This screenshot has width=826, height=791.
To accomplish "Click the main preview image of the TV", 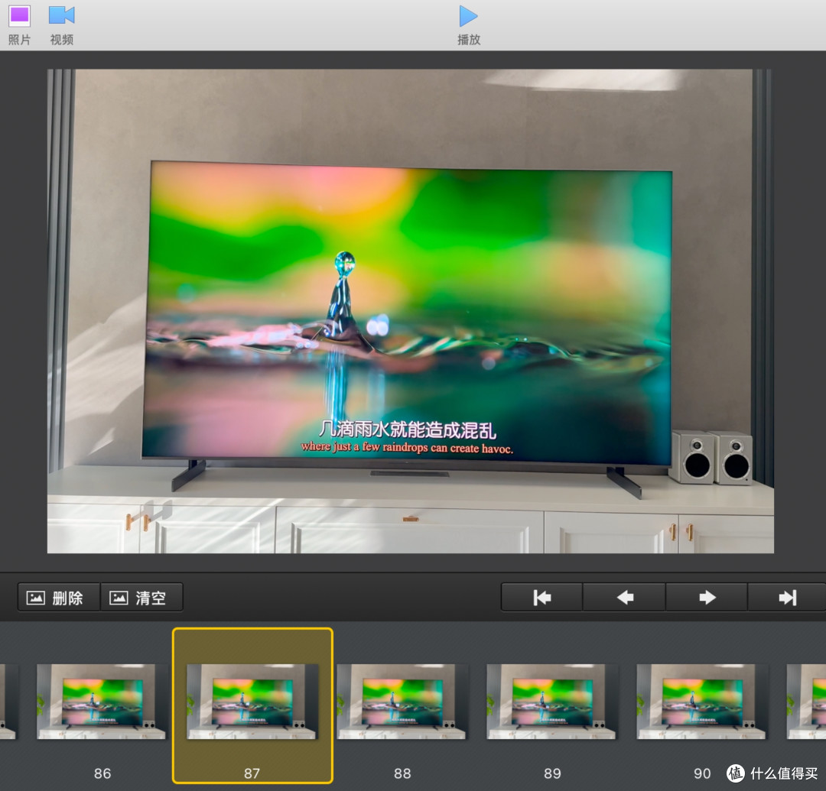I will click(411, 311).
